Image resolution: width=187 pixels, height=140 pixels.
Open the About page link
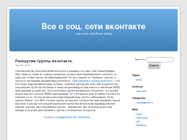[139, 80]
